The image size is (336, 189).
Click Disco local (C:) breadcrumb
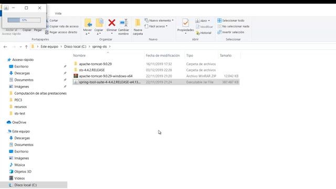pos(75,47)
